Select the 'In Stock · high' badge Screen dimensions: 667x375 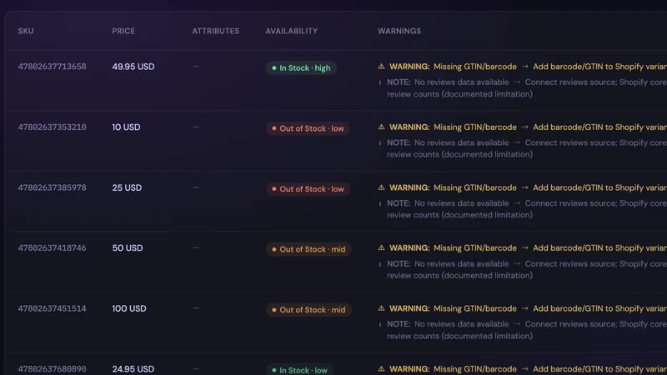point(301,68)
